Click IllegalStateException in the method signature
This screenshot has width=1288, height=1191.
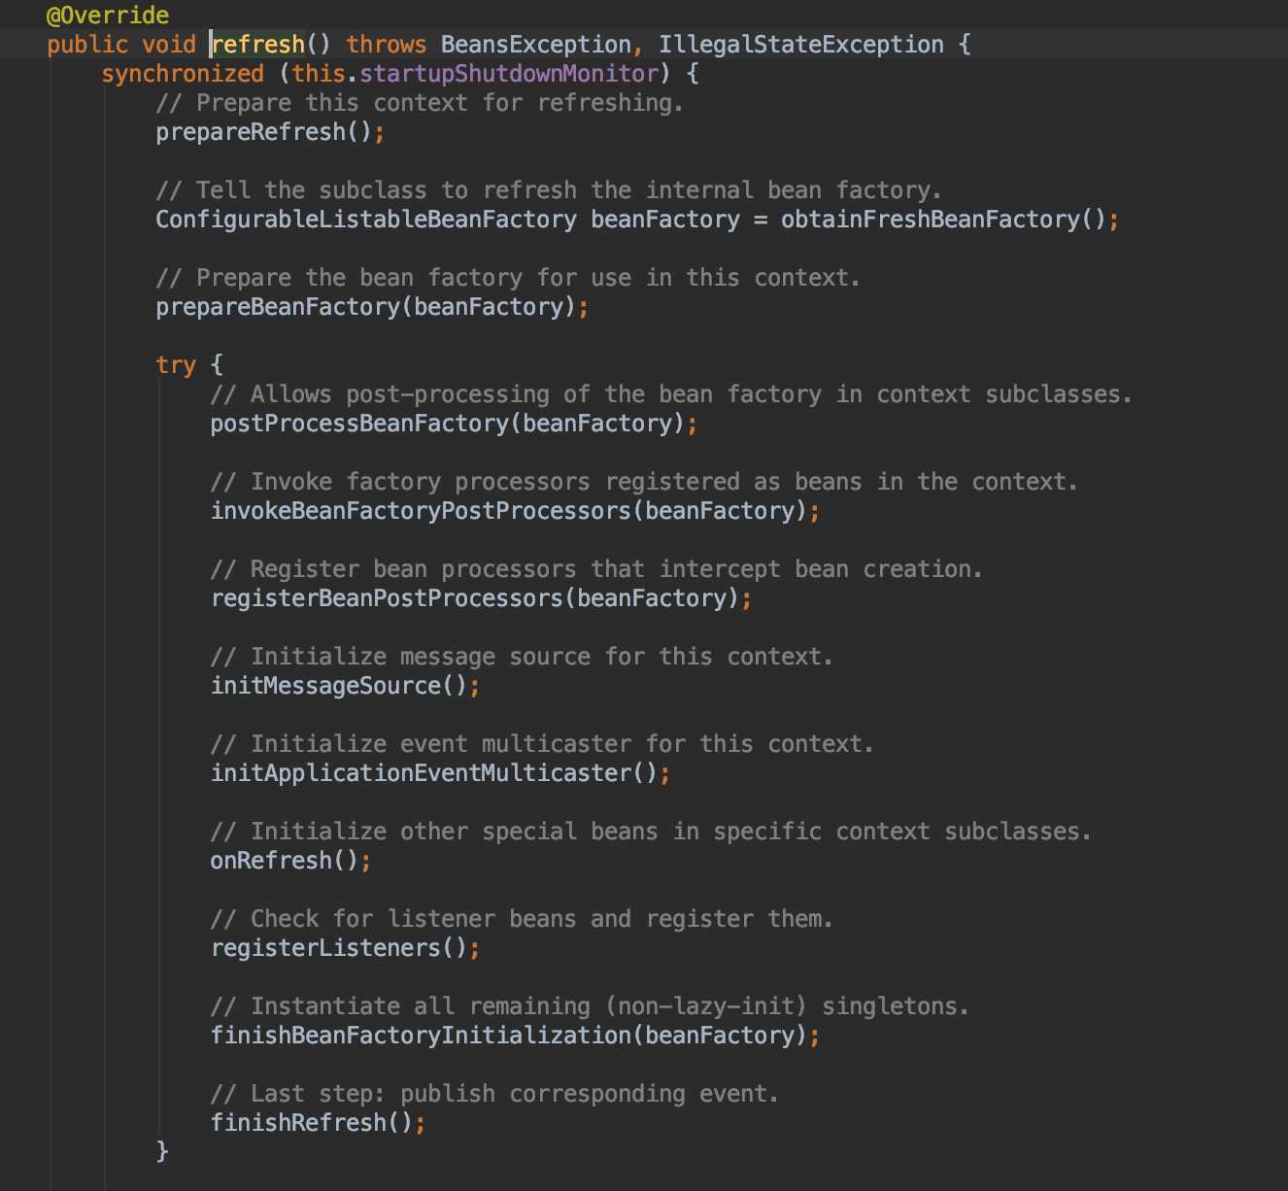click(x=800, y=45)
